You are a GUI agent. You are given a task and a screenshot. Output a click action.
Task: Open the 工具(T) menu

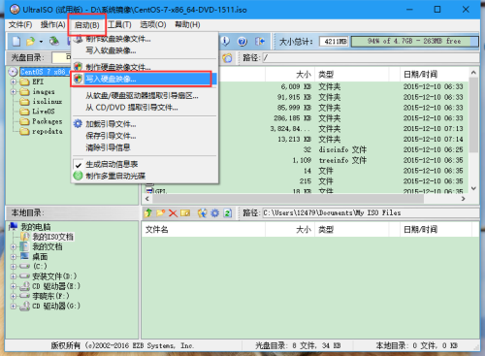pos(119,25)
